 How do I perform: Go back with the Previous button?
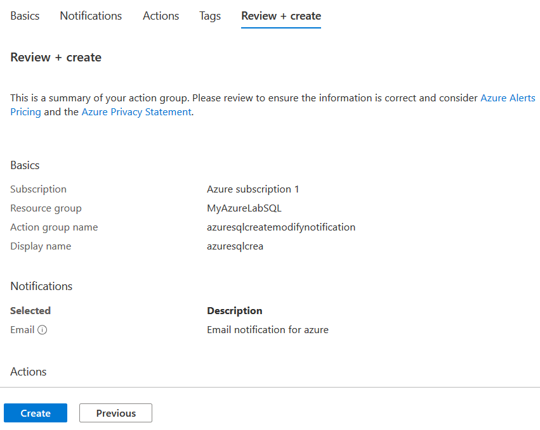[115, 413]
